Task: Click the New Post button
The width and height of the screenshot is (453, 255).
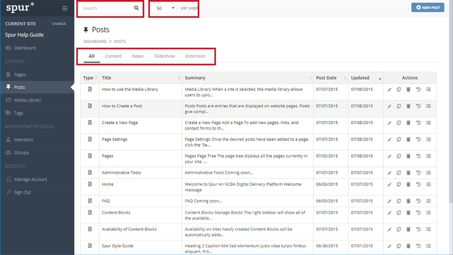Action: pyautogui.click(x=427, y=8)
